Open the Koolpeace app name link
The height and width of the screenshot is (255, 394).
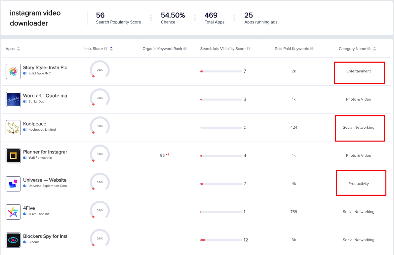[x=35, y=124]
